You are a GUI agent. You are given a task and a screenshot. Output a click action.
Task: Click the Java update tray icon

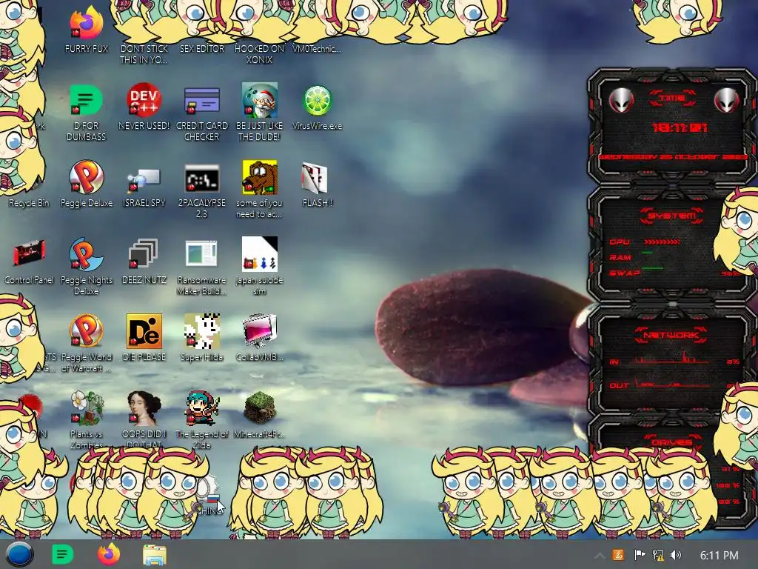coord(618,554)
